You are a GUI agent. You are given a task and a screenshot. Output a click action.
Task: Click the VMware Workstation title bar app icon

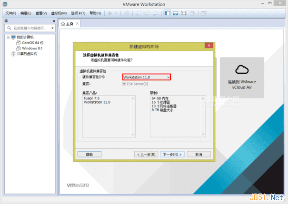point(5,4)
